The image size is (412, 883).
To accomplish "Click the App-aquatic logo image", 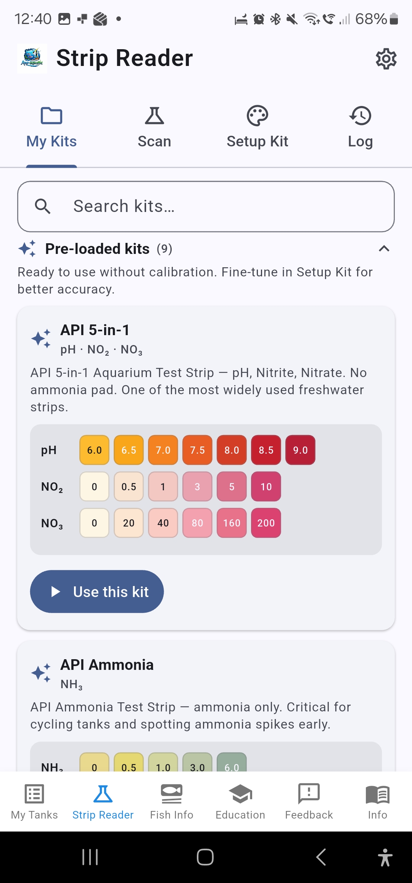I will click(32, 58).
